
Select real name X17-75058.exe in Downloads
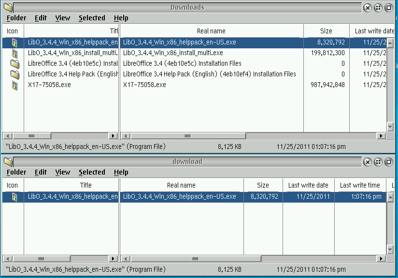click(144, 85)
